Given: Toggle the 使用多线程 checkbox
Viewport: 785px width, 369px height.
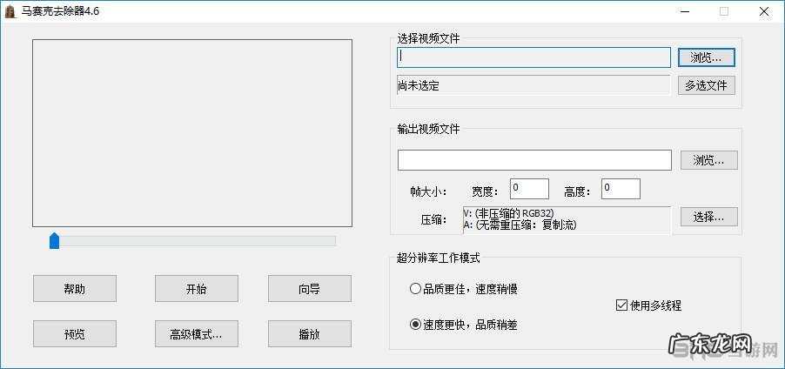Looking at the screenshot, I should [x=621, y=305].
